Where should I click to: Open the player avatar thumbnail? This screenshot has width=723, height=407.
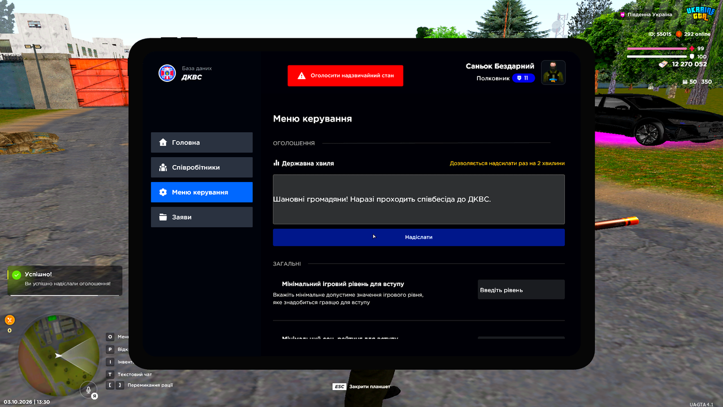(554, 72)
